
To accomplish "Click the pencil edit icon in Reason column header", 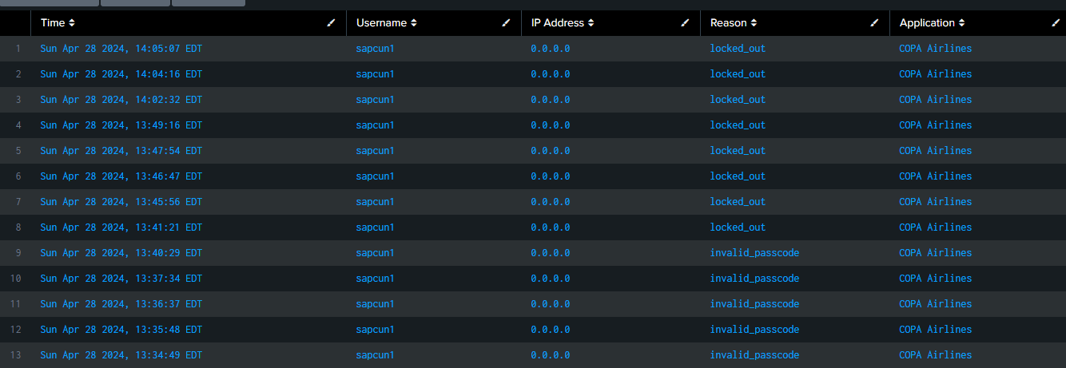I will click(875, 23).
